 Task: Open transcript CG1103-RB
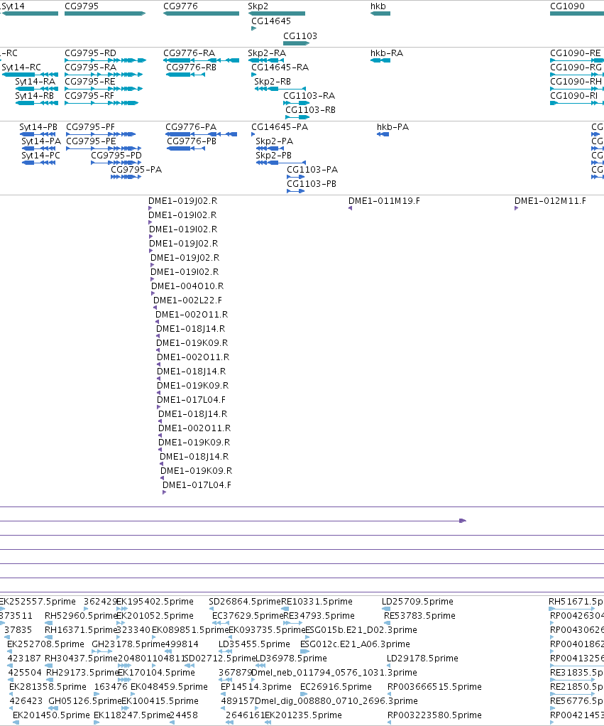click(310, 109)
